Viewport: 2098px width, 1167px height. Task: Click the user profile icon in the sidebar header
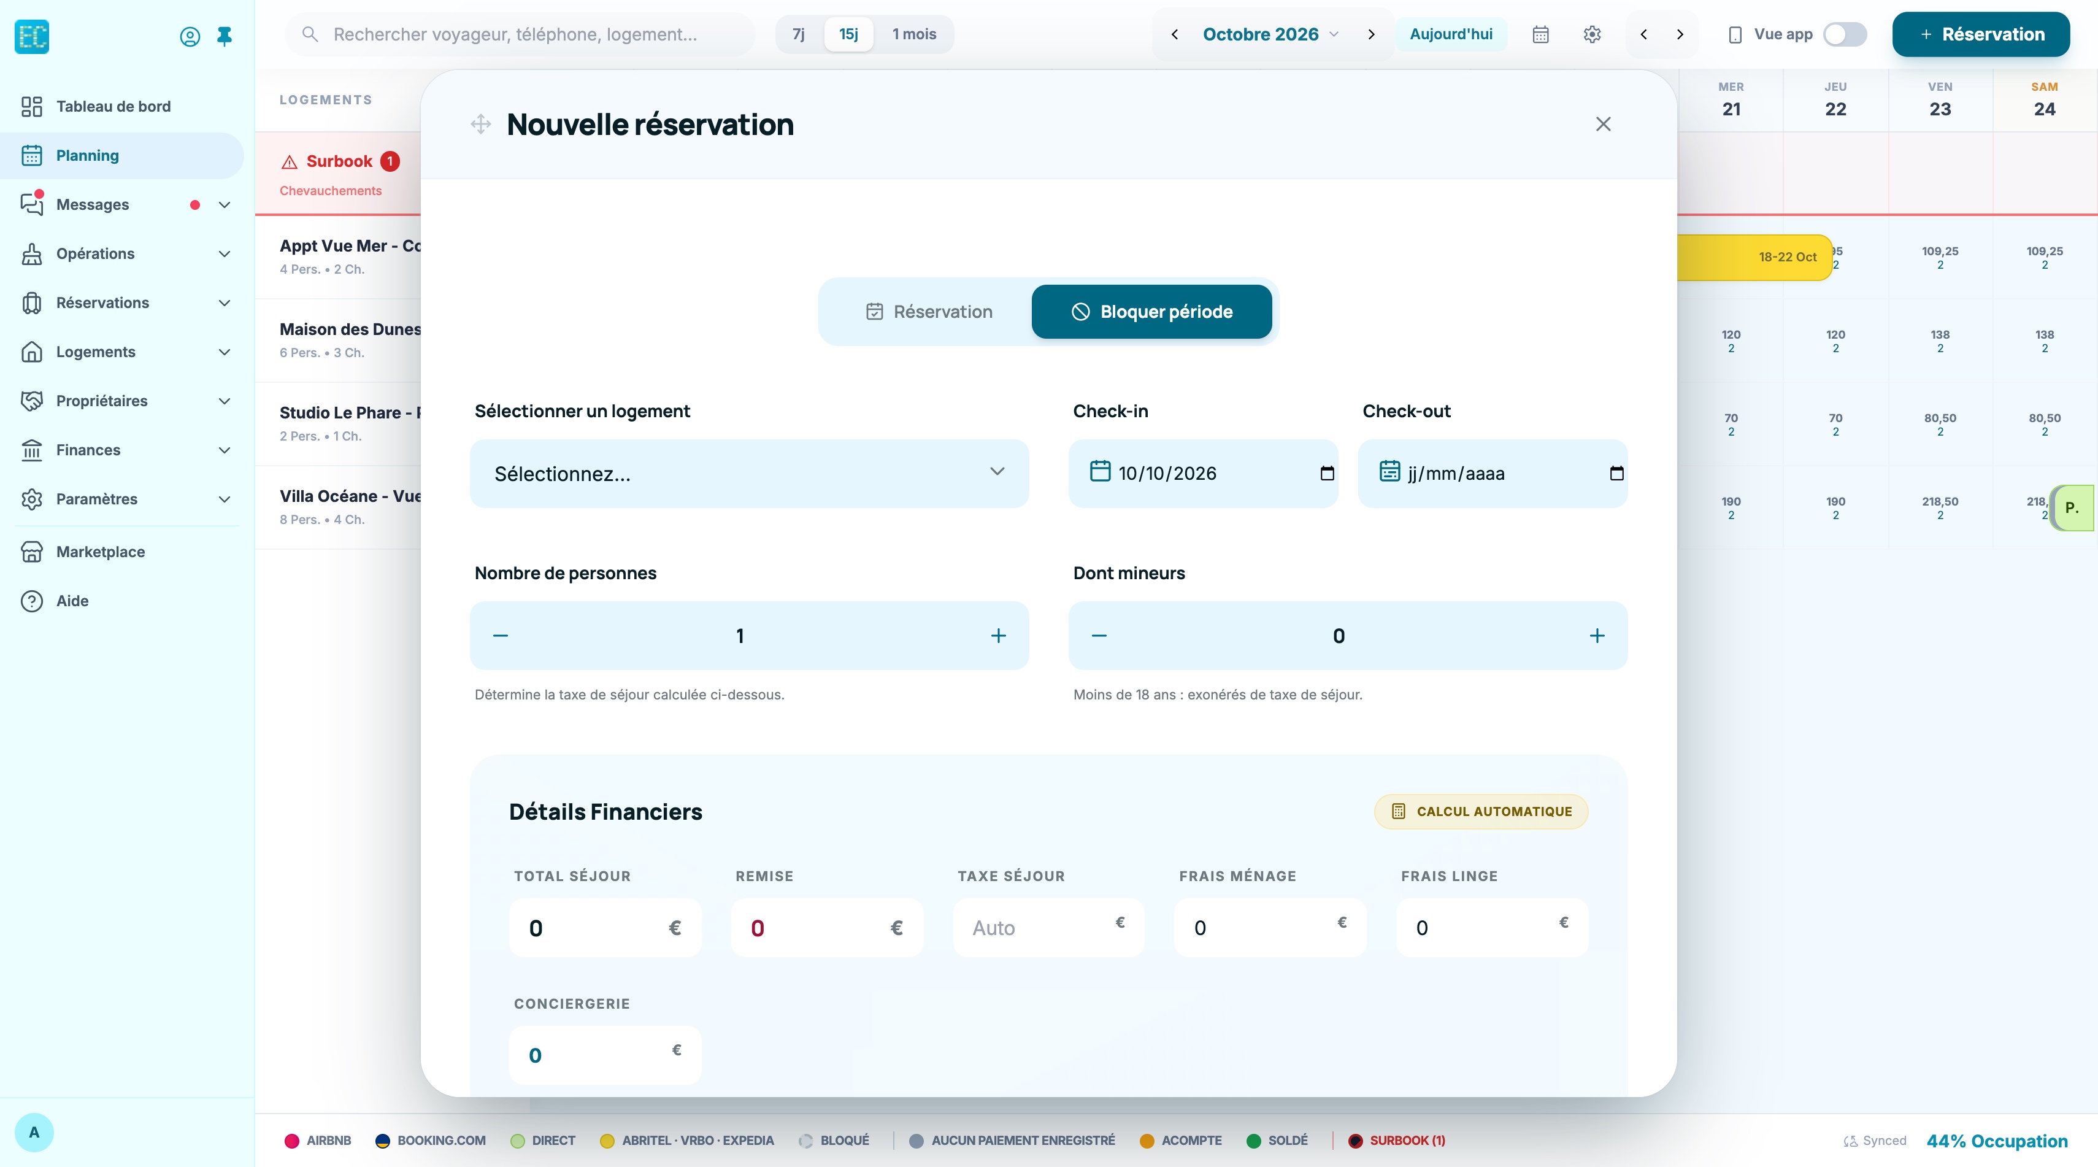pyautogui.click(x=190, y=37)
